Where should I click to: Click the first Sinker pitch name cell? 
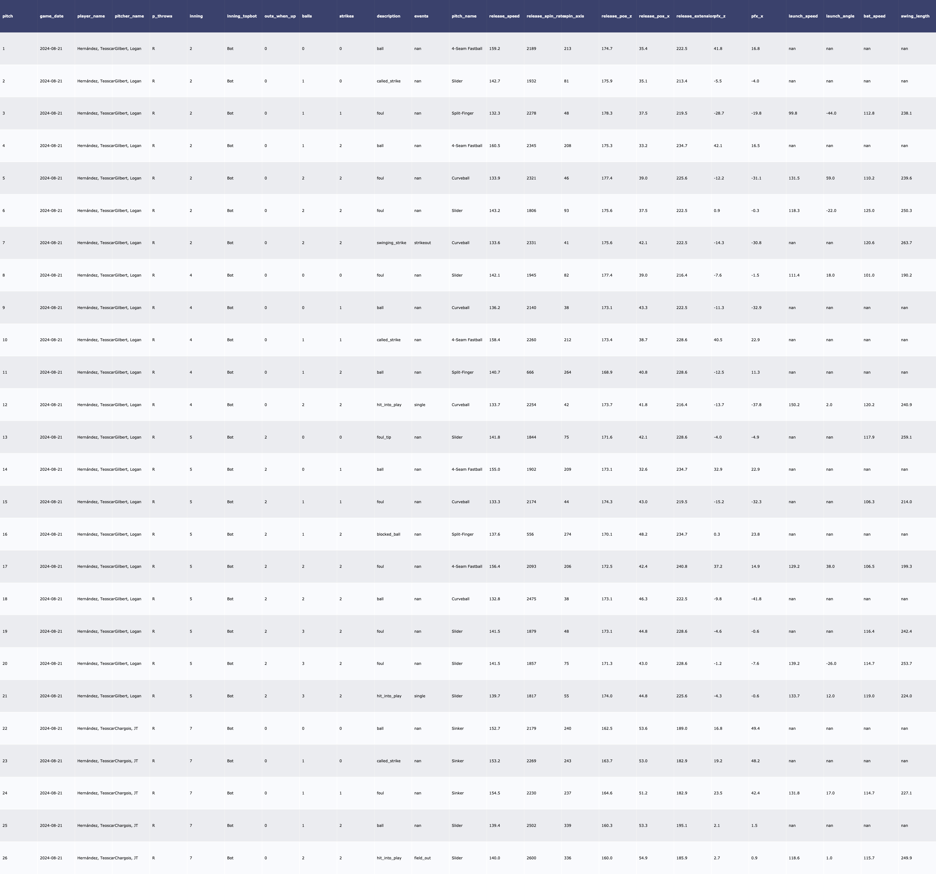[458, 729]
